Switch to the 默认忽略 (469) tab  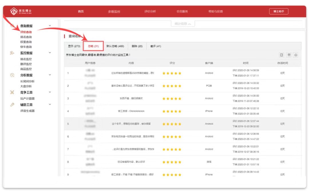[x=115, y=46]
